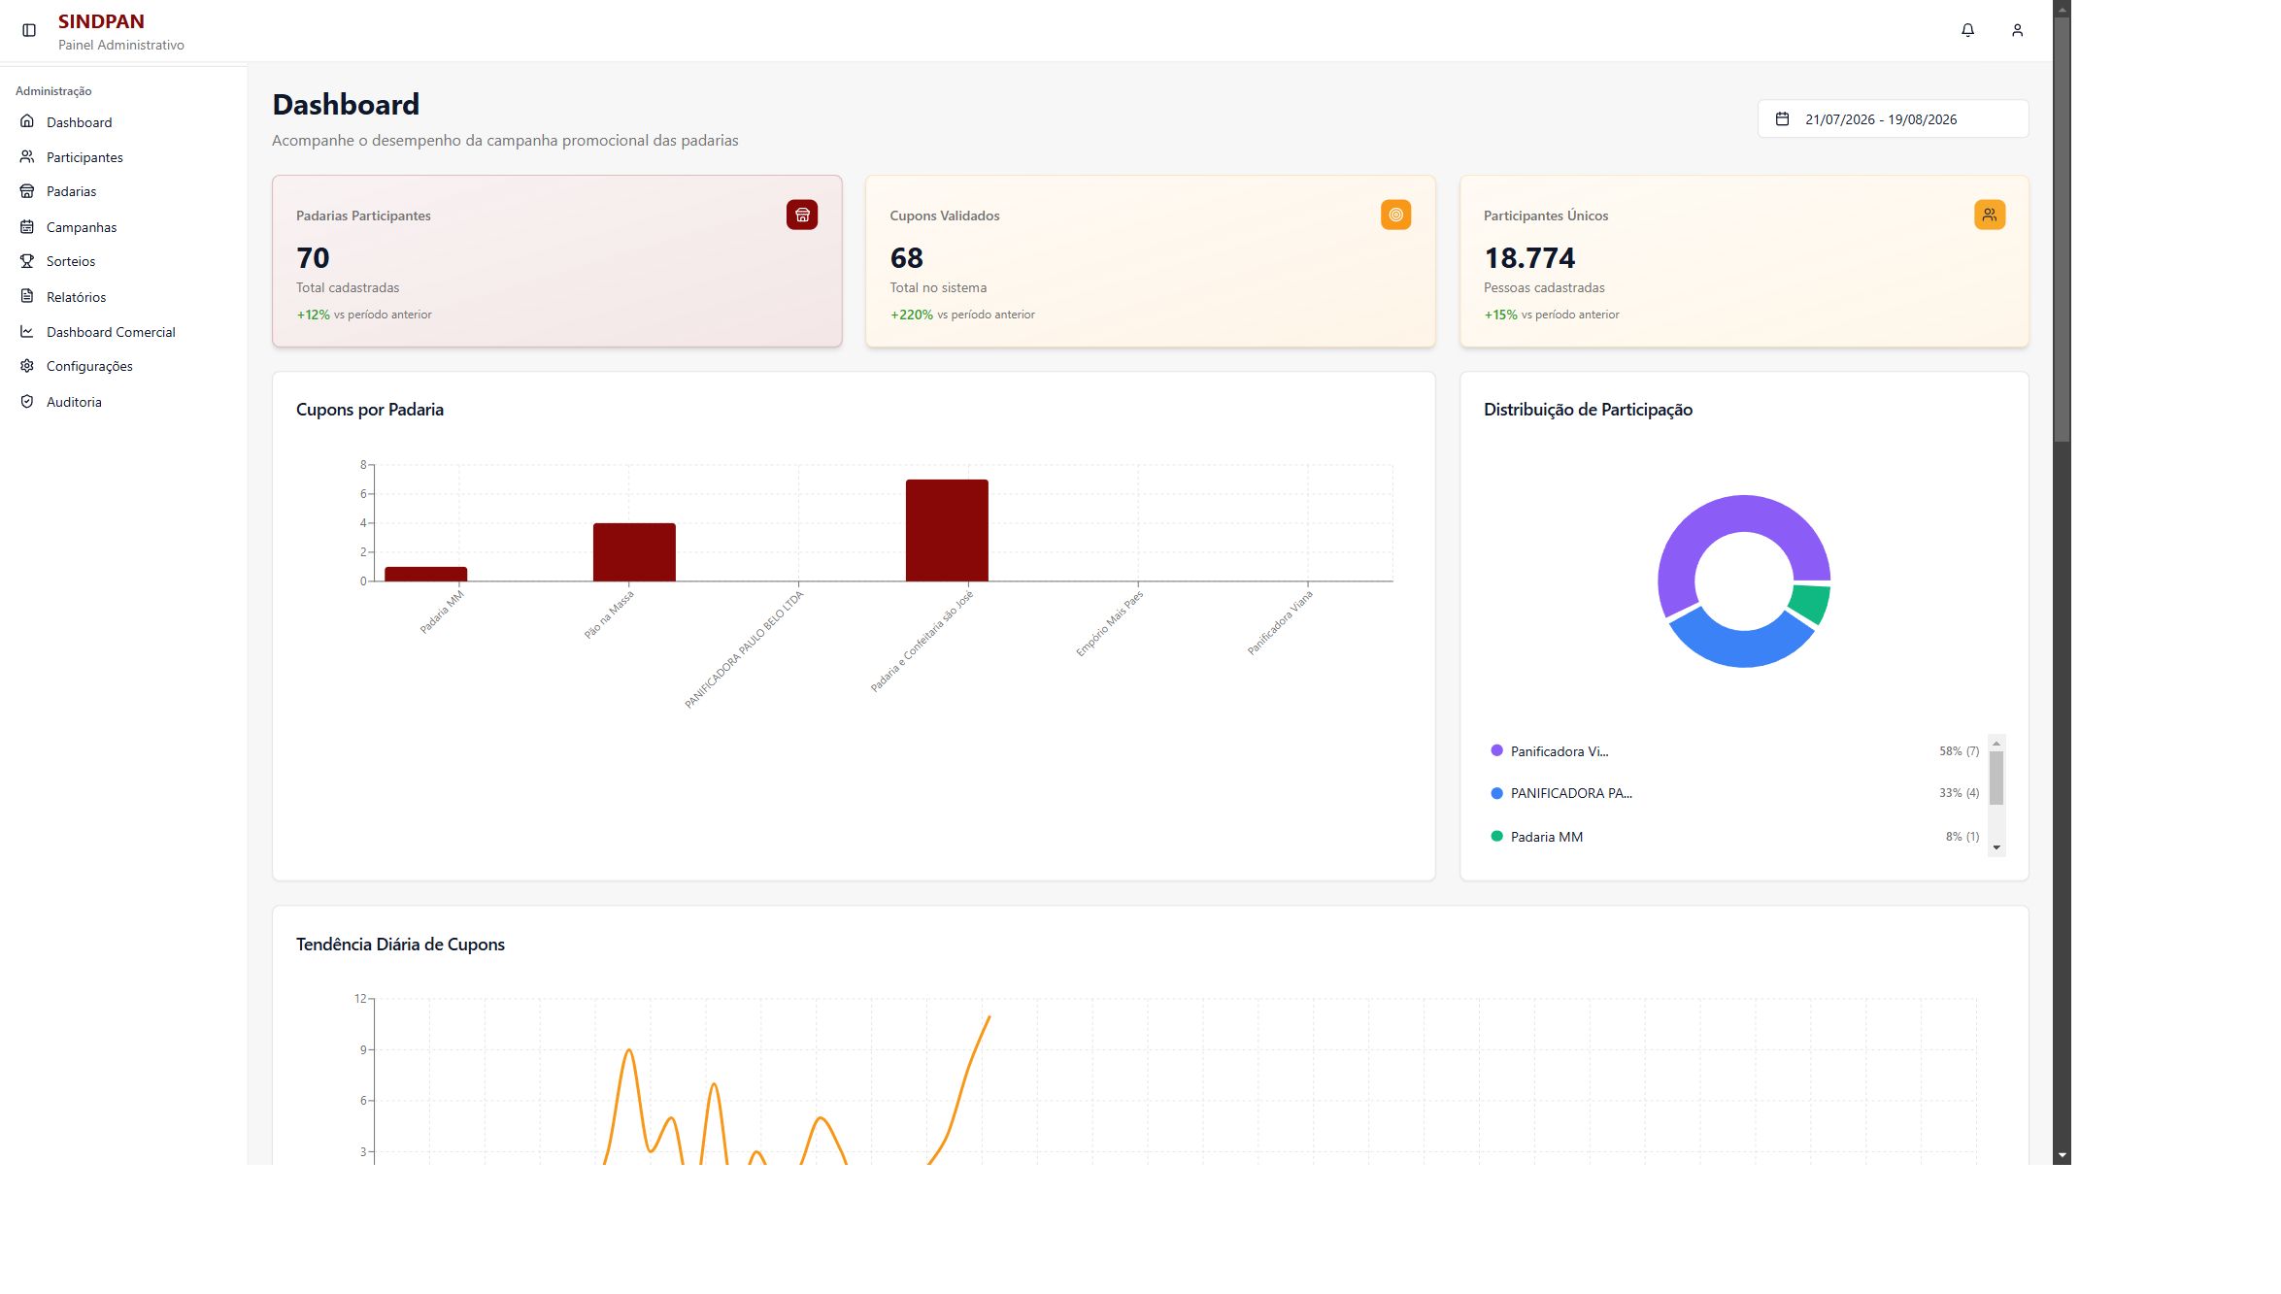This screenshot has width=2281, height=1294.
Task: Click the Configurações gear icon
Action: (27, 366)
